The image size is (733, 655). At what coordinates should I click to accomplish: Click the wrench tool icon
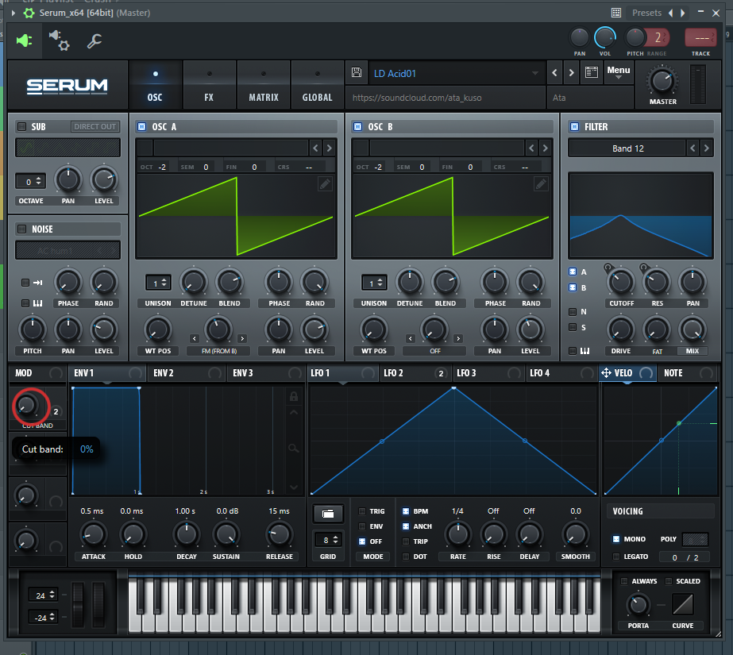pyautogui.click(x=95, y=41)
